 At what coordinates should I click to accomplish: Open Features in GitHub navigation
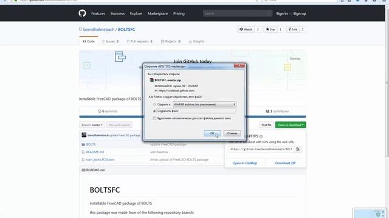click(98, 13)
